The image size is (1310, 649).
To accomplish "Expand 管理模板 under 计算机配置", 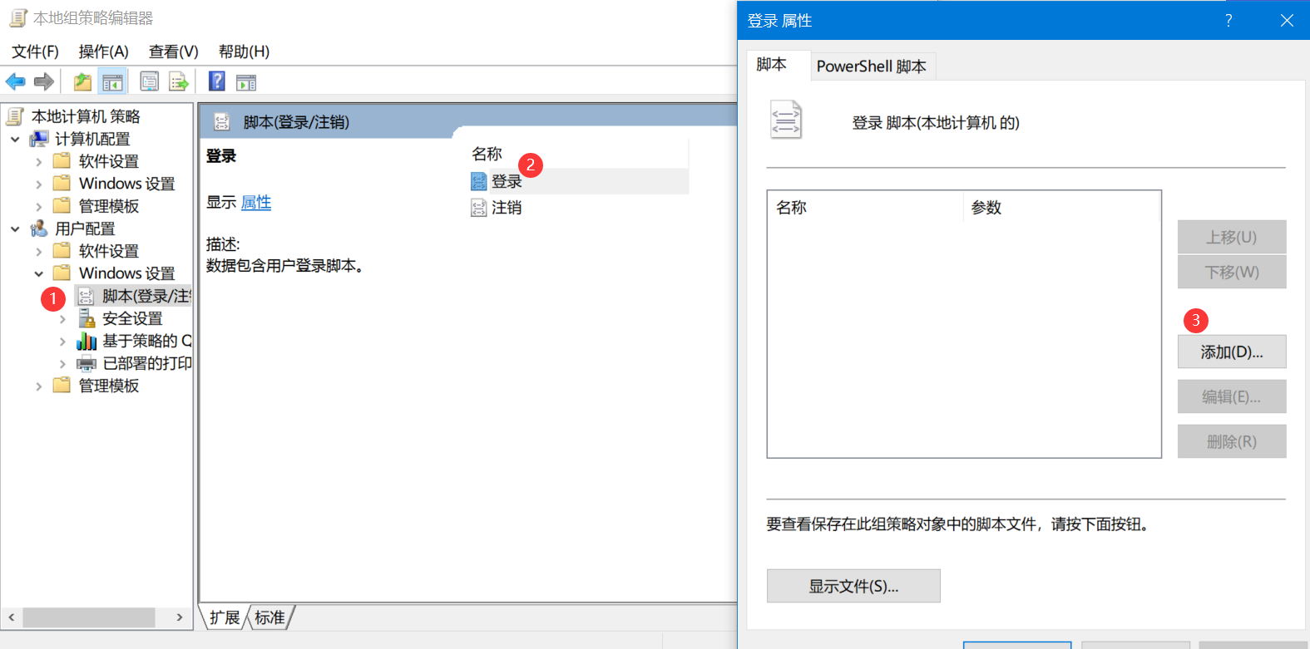I will pos(38,206).
